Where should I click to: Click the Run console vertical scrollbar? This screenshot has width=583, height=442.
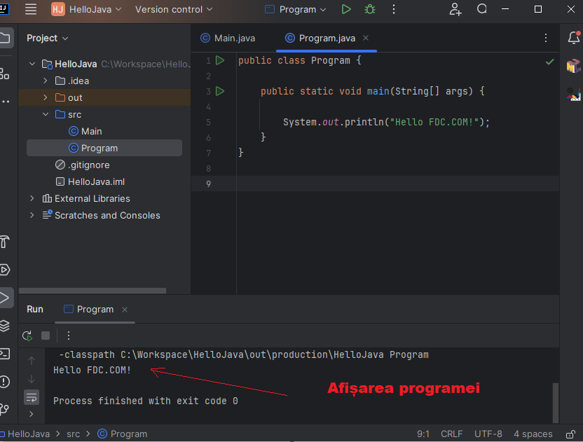(x=556, y=403)
